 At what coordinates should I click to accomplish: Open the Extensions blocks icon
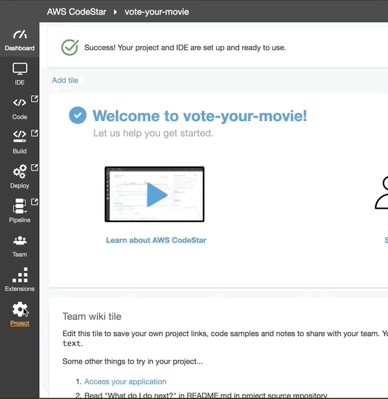[x=20, y=274]
